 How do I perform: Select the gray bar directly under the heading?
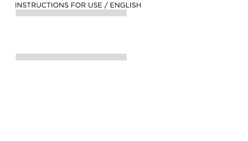pos(71,13)
